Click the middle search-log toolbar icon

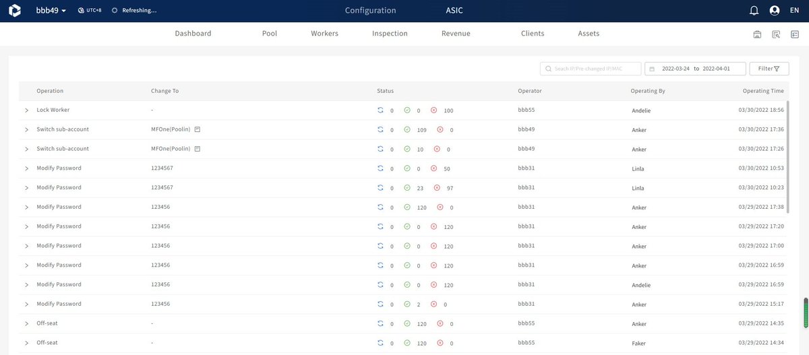coord(776,34)
